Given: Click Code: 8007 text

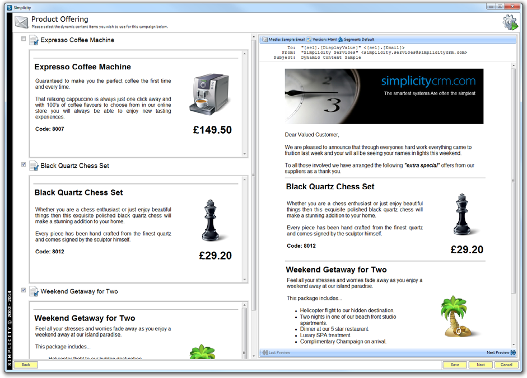Looking at the screenshot, I should pos(49,129).
